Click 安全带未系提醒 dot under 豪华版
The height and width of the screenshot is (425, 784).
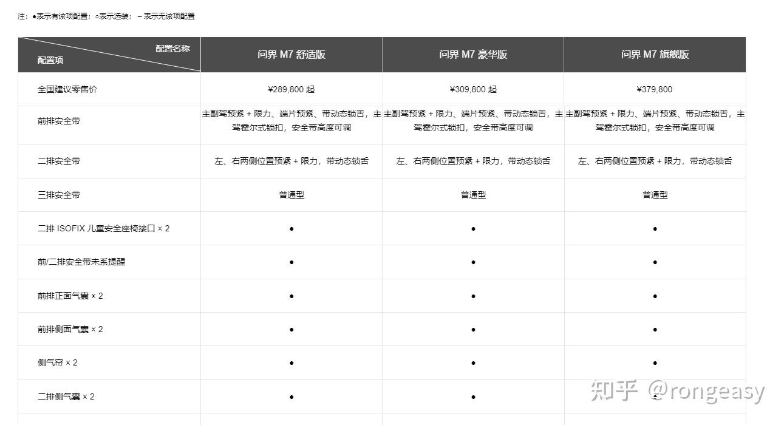(x=473, y=262)
